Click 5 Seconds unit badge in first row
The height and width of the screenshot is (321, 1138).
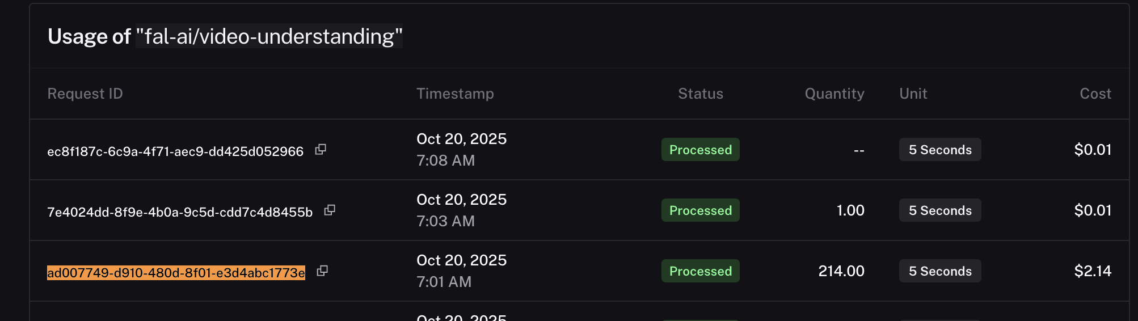(940, 150)
